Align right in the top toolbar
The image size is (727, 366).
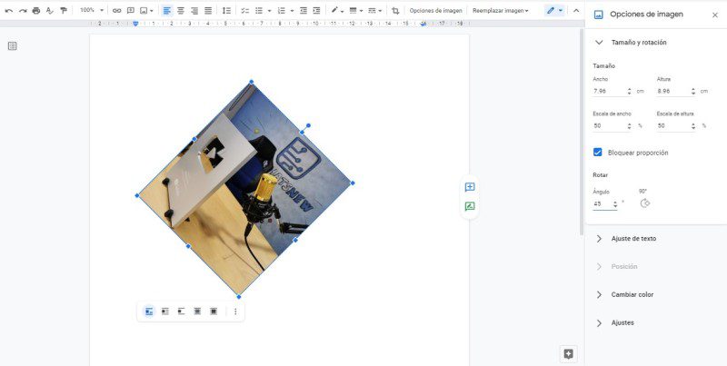(x=194, y=10)
